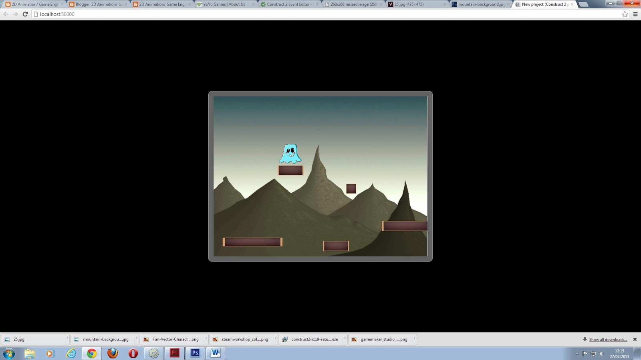Reload the localhost:50000 page
641x360 pixels.
(x=25, y=14)
